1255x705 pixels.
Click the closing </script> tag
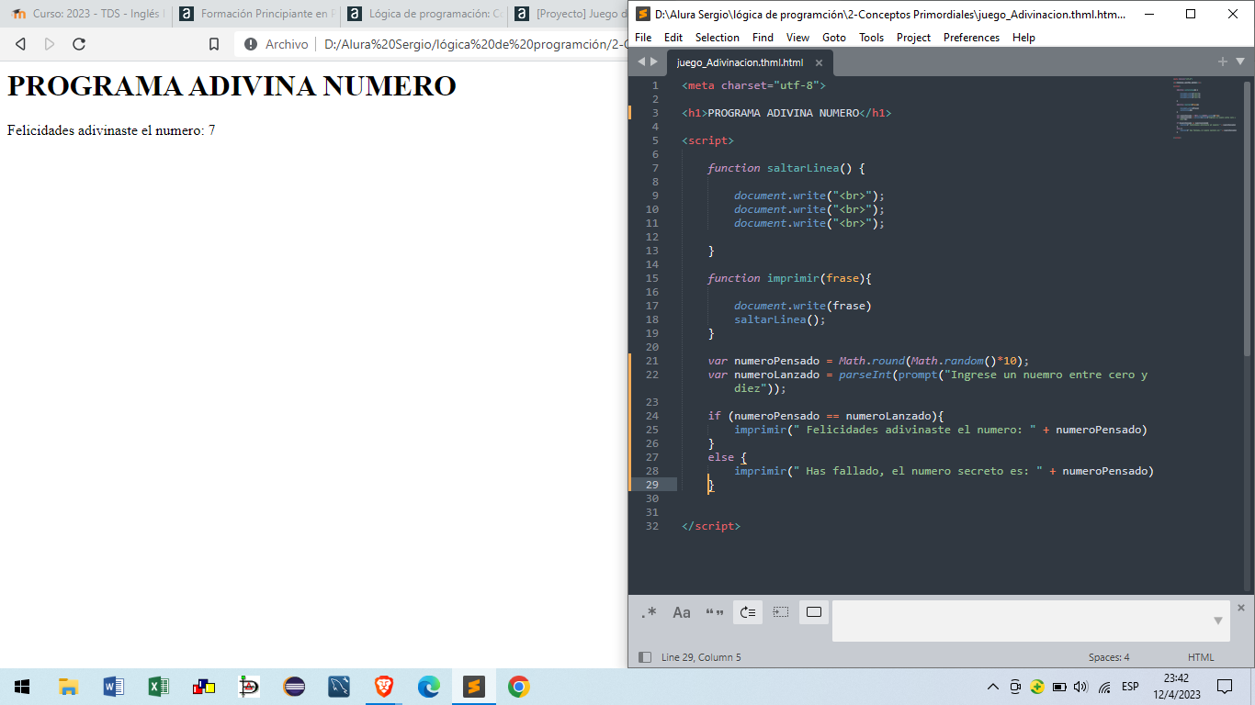pyautogui.click(x=711, y=526)
